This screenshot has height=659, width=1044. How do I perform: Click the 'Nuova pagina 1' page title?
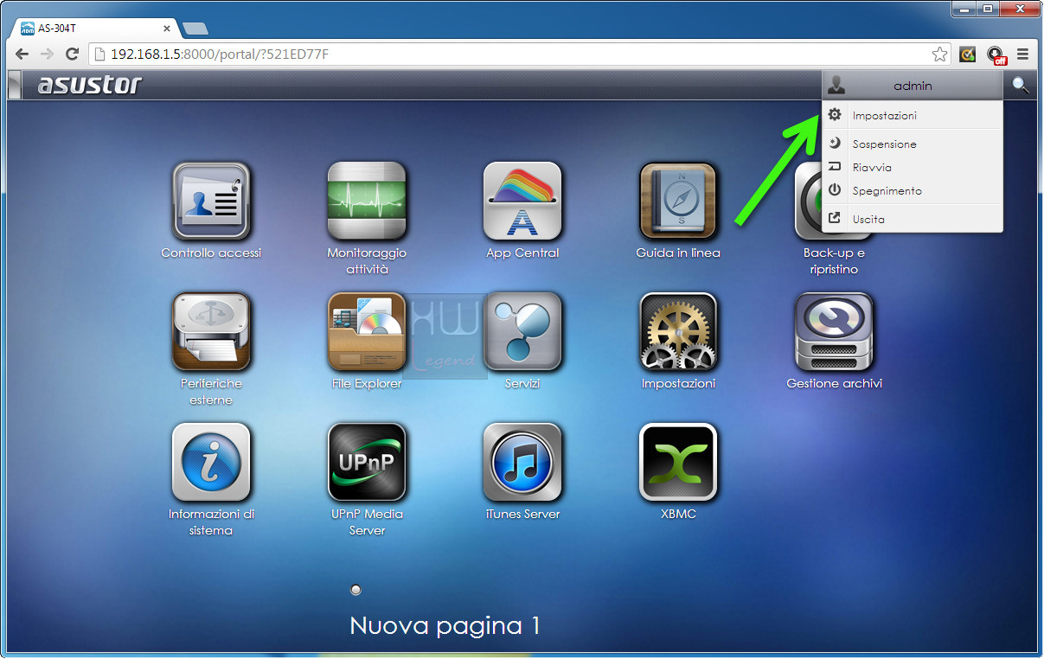[x=445, y=625]
